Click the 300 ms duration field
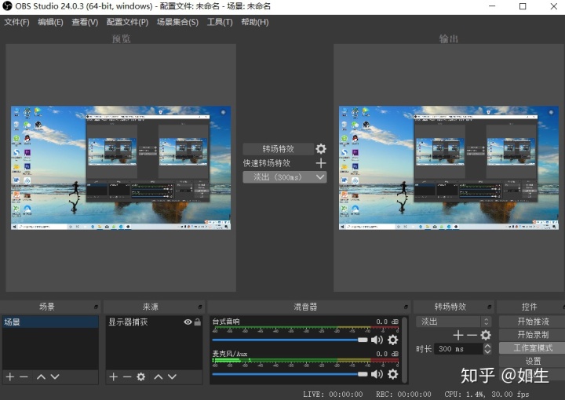This screenshot has width=565, height=400. [458, 348]
